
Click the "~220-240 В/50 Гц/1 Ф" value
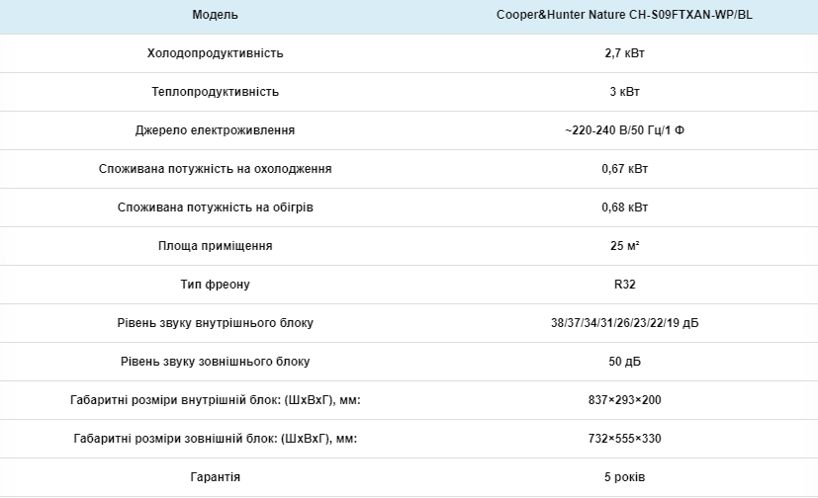(x=624, y=130)
